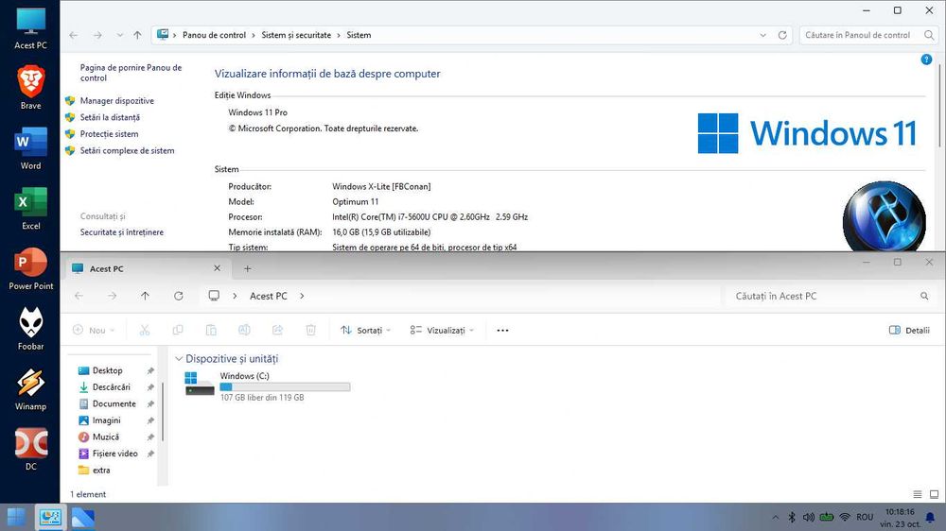Click the Paste icon in Explorer toolbar

(211, 330)
